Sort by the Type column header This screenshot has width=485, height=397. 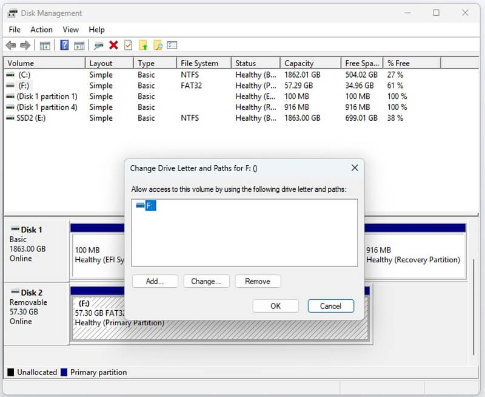click(x=155, y=63)
